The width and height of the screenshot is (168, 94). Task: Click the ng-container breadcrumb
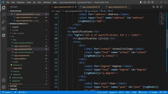point(92,11)
